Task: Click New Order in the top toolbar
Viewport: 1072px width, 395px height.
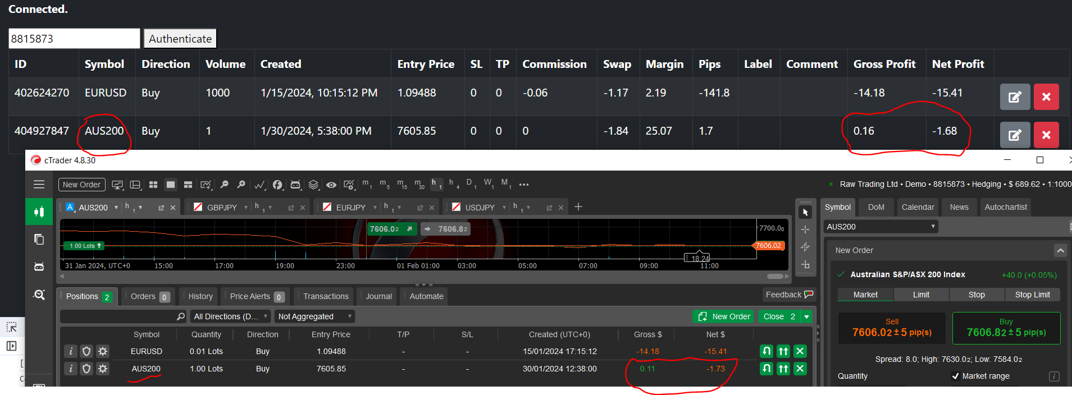Action: (x=82, y=185)
